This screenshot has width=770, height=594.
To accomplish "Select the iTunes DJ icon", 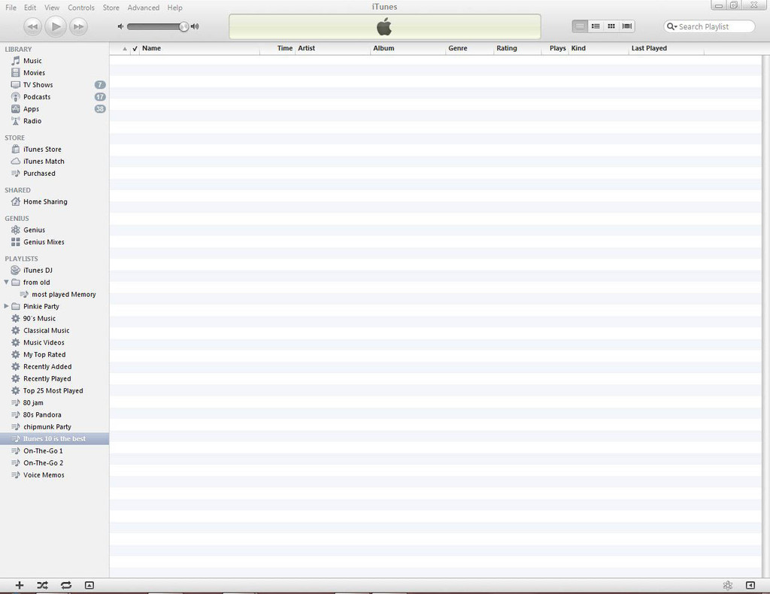I will pyautogui.click(x=16, y=270).
